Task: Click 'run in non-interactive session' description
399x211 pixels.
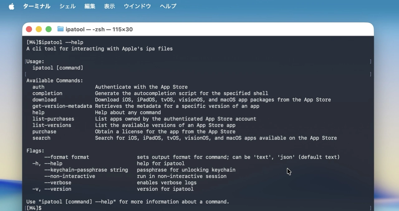Action: click(181, 176)
